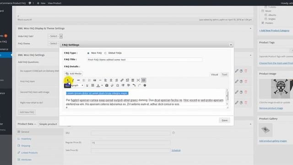Collapse the BWL Woo FAQ Settings panel
The width and height of the screenshot is (293, 165).
[x=250, y=55]
